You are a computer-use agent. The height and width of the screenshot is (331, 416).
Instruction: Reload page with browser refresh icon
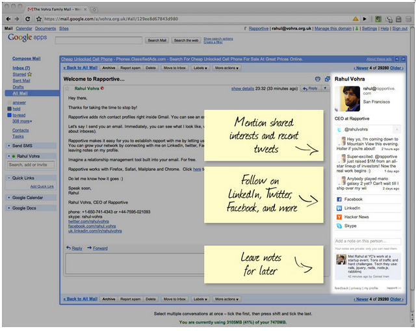[29, 19]
